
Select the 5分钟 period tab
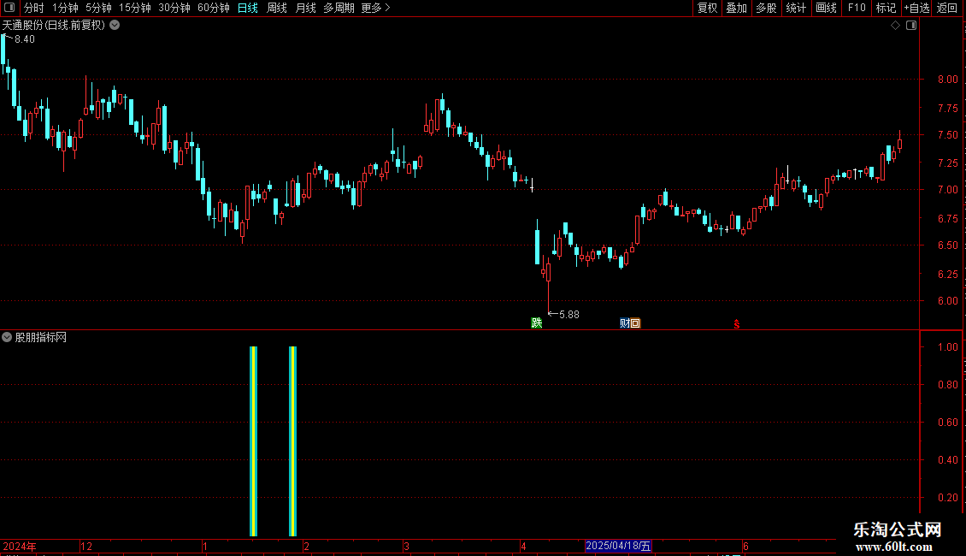(98, 8)
